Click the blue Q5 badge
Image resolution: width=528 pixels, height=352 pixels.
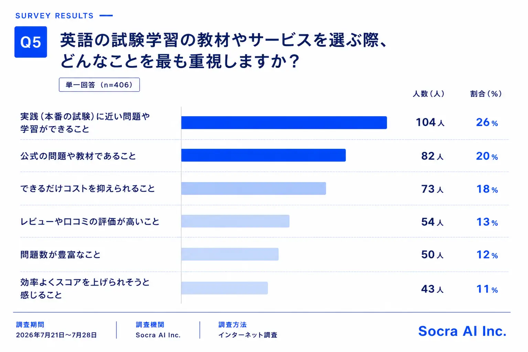[x=31, y=42]
